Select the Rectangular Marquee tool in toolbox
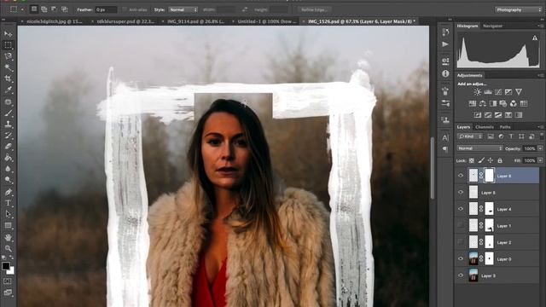546x307 pixels. point(8,45)
